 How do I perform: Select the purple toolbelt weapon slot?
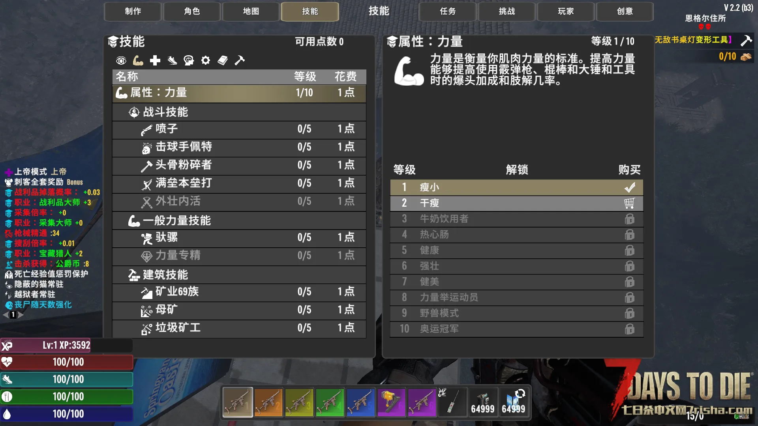point(422,402)
